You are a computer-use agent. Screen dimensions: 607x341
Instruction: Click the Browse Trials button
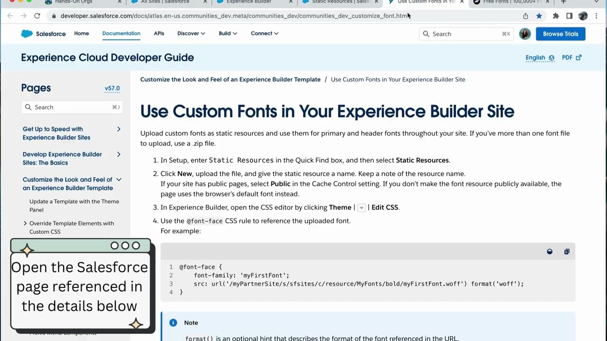pos(561,34)
